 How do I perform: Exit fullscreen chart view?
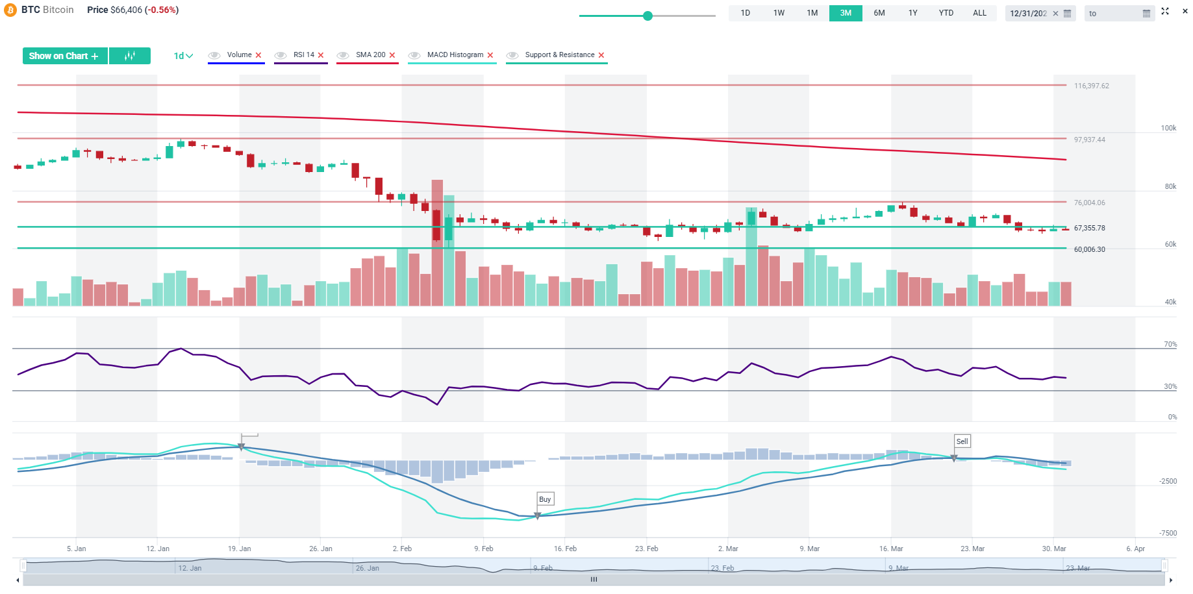click(x=1165, y=12)
